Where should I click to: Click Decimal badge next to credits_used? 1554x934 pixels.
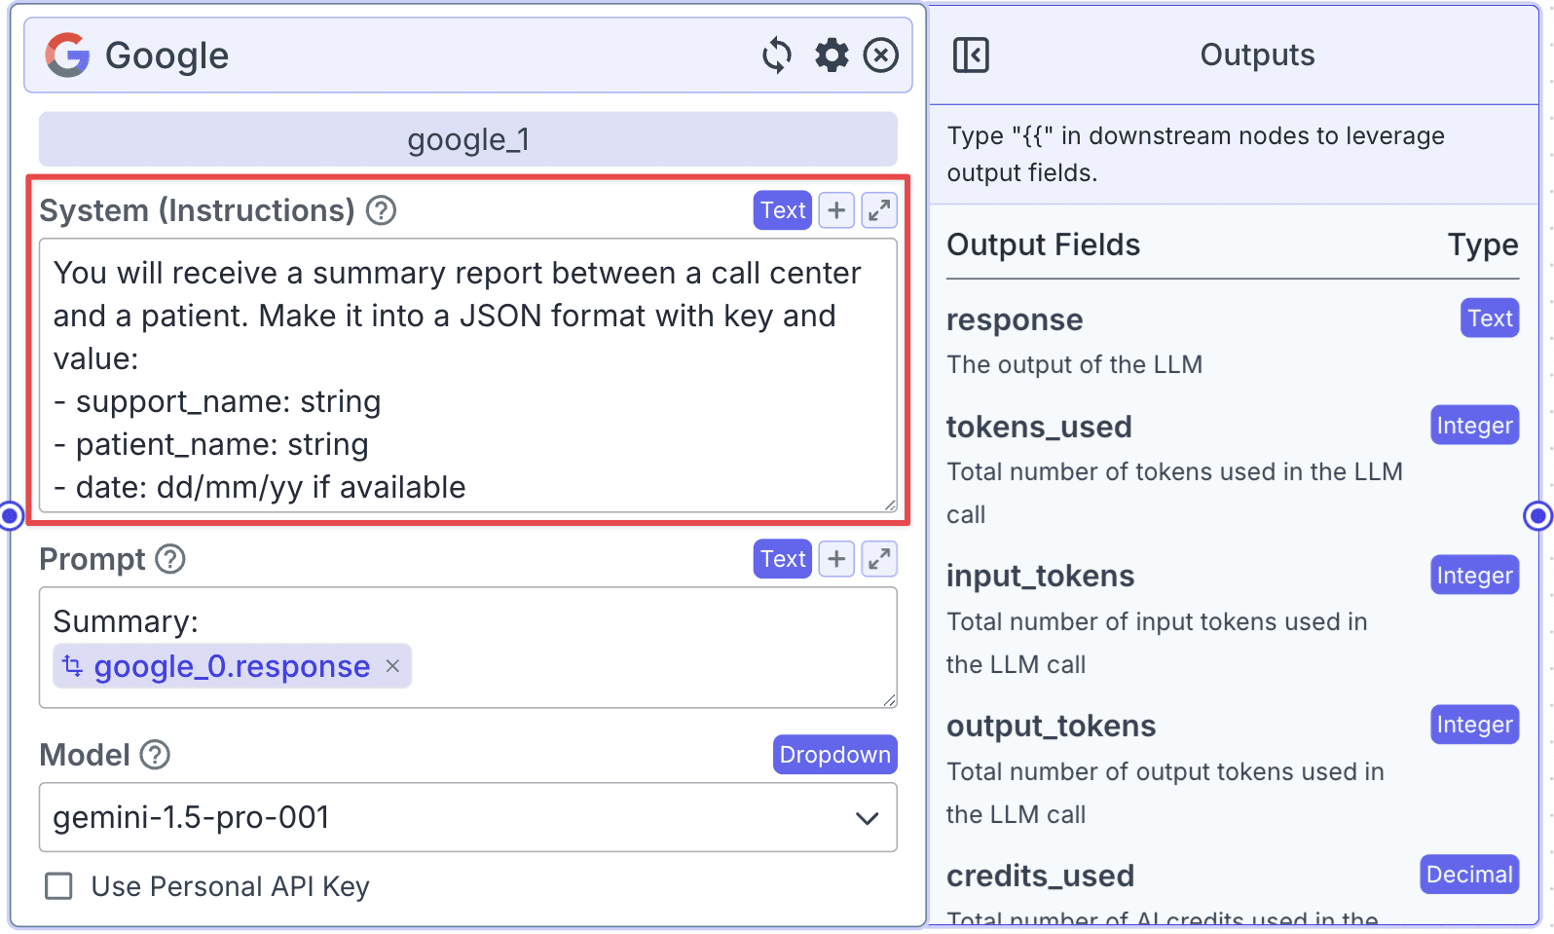(x=1469, y=875)
